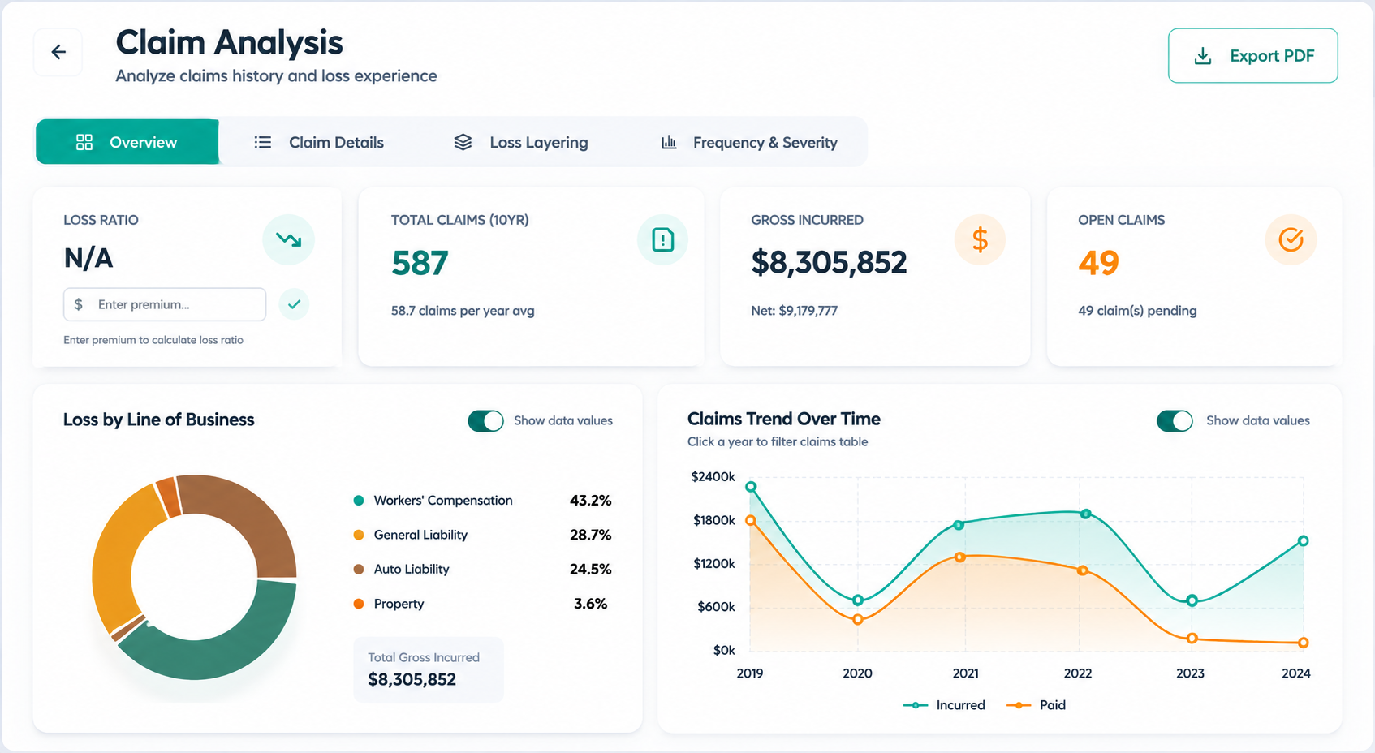This screenshot has width=1375, height=753.
Task: Click the Export PDF button
Action: point(1252,56)
